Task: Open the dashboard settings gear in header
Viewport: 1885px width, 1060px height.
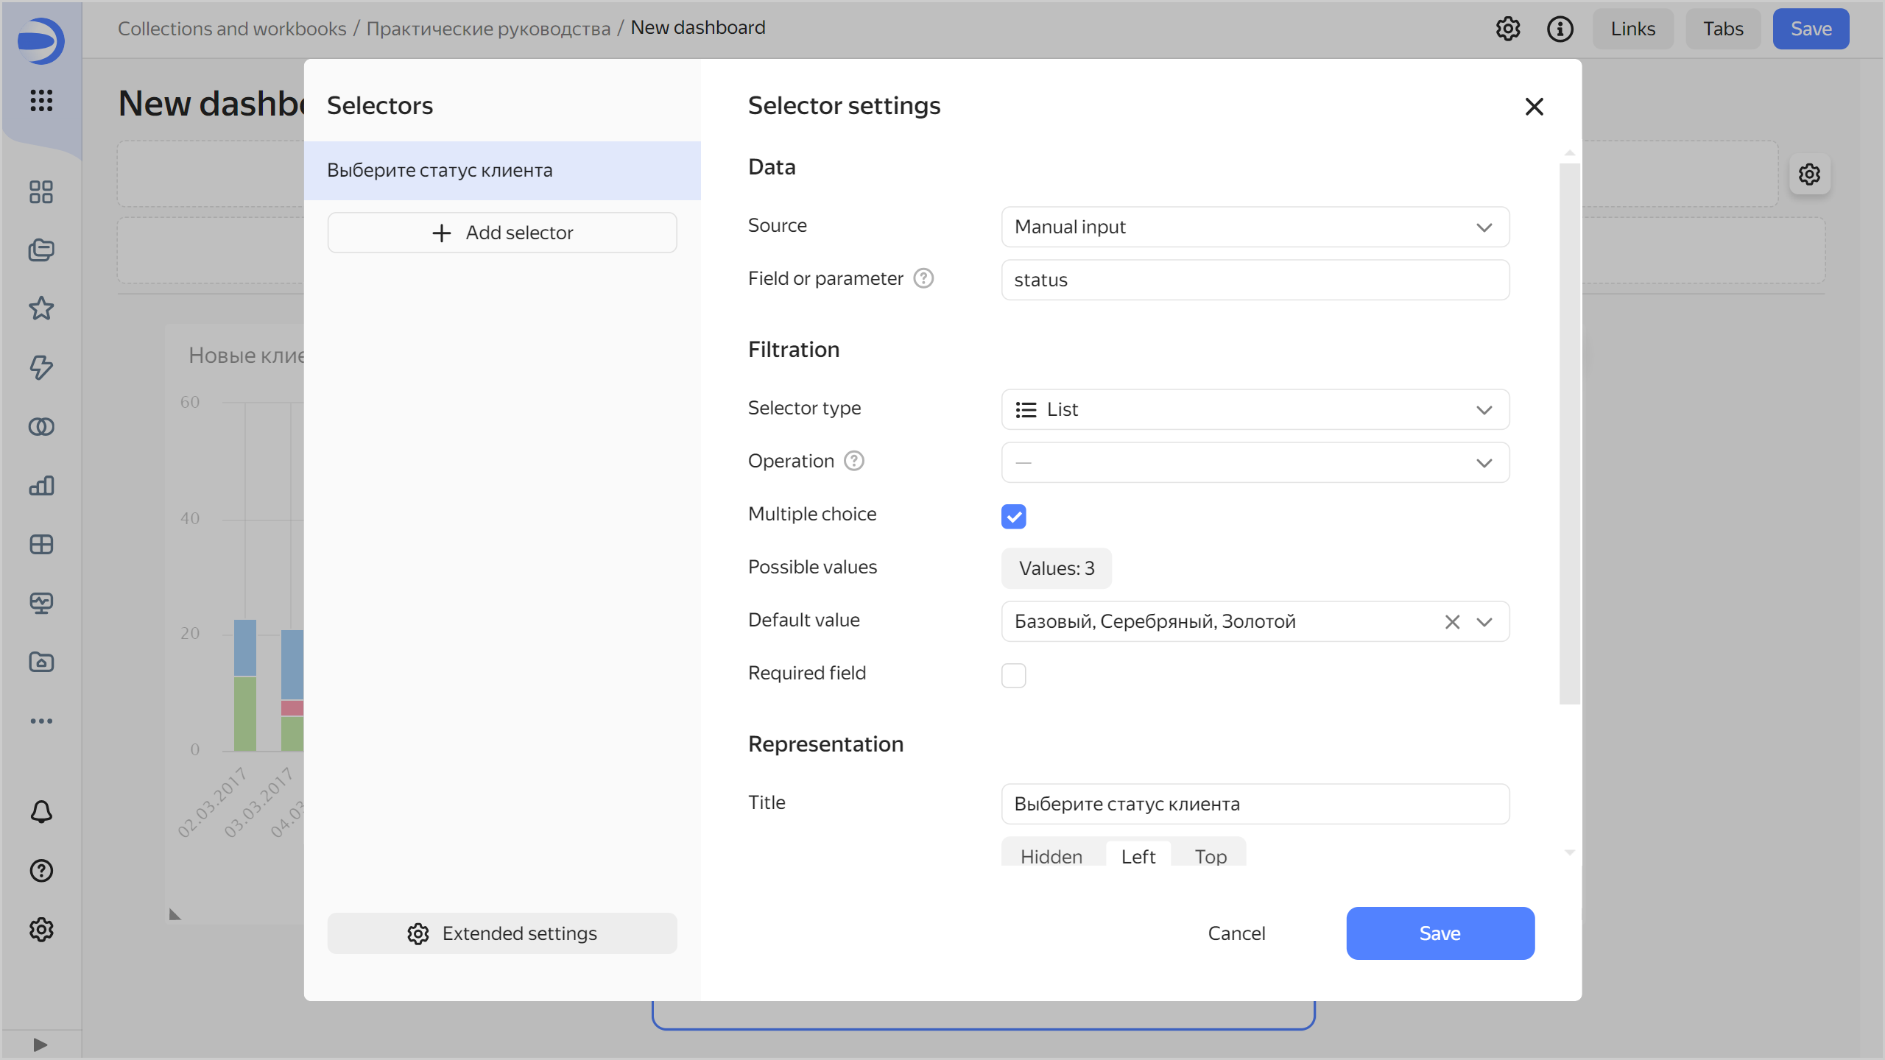Action: click(1507, 29)
